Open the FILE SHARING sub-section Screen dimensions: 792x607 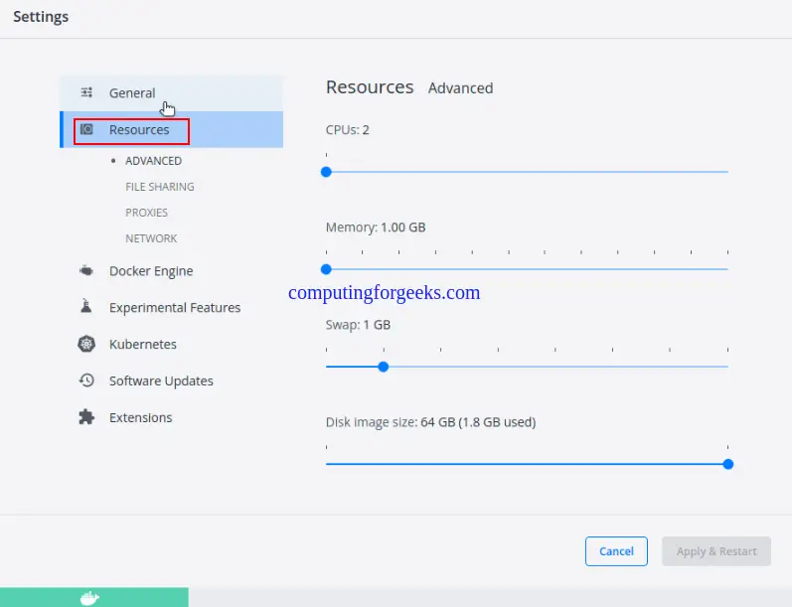coord(160,187)
